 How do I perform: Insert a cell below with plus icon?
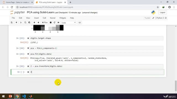(x=16, y=23)
